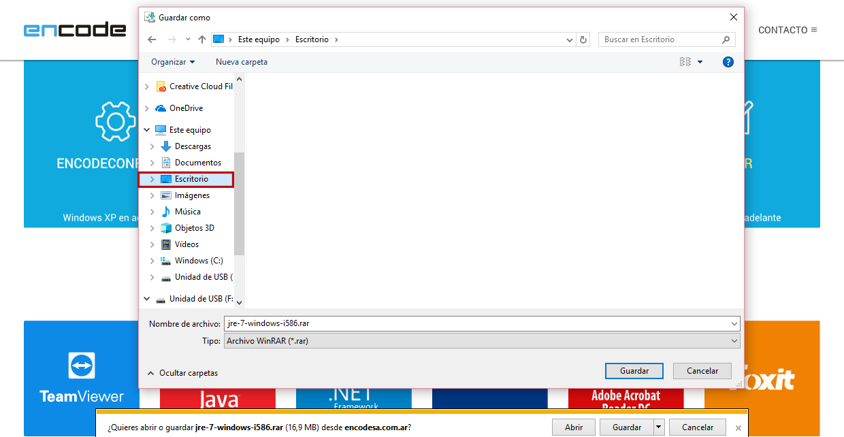Viewport: 844px width, 437px height.
Task: Click the TeamViewer logo tile on webpage
Action: tap(82, 378)
